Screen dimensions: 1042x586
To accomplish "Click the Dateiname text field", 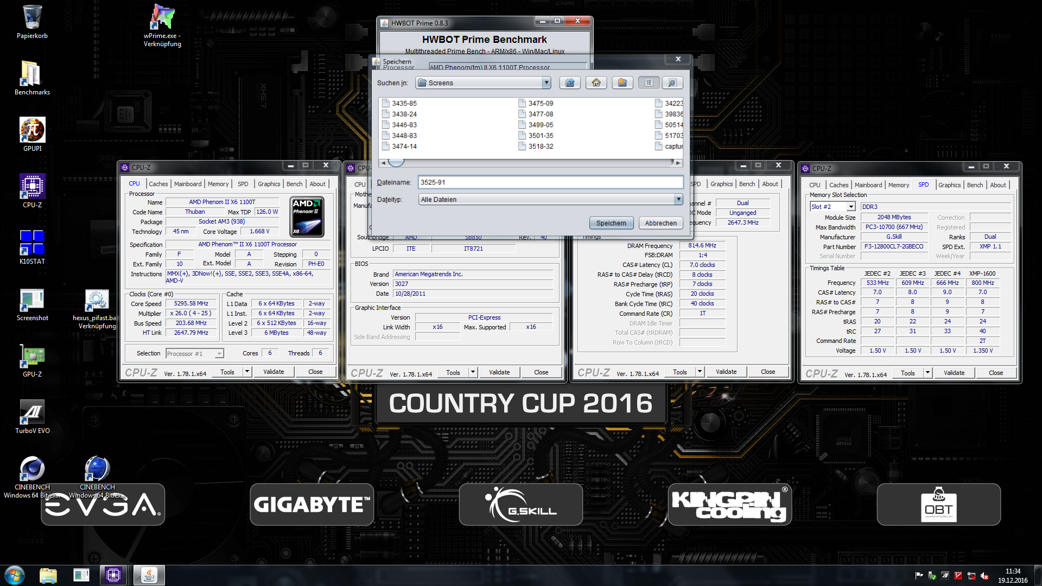I will (x=550, y=182).
